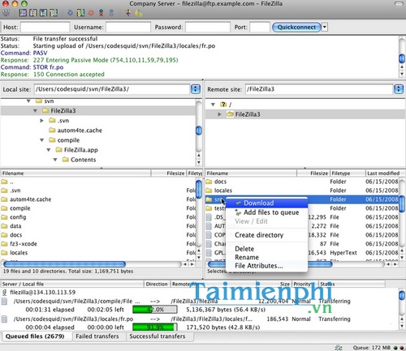Refresh the file and folder lists
This screenshot has height=351, width=406.
pyautogui.click(x=71, y=12)
